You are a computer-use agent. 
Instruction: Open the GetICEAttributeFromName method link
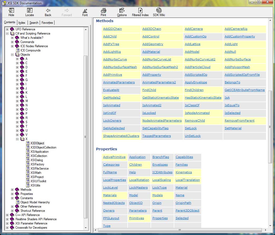[245, 90]
